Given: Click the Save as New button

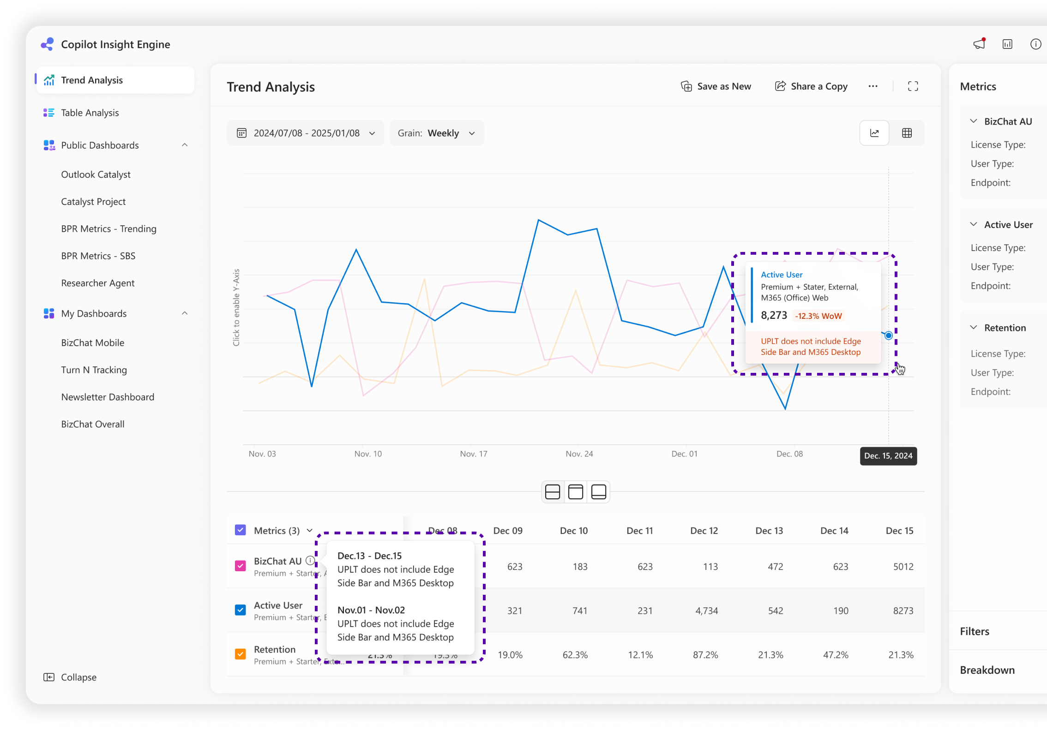Looking at the screenshot, I should [716, 86].
